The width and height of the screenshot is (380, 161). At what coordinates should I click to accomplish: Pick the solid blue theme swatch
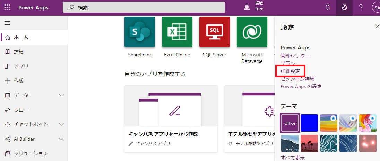pos(309,123)
